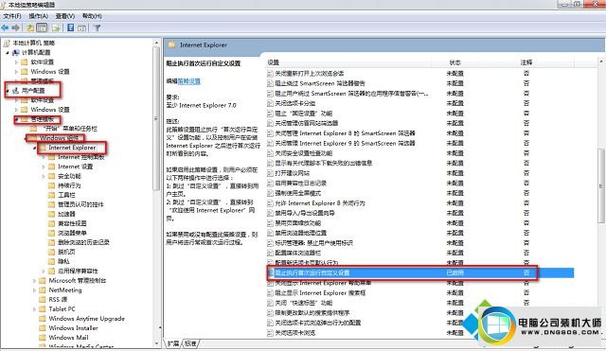The height and width of the screenshot is (351, 606).
Task: Select 标识管理器: 禁止用户使用标识 policy
Action: (313, 243)
